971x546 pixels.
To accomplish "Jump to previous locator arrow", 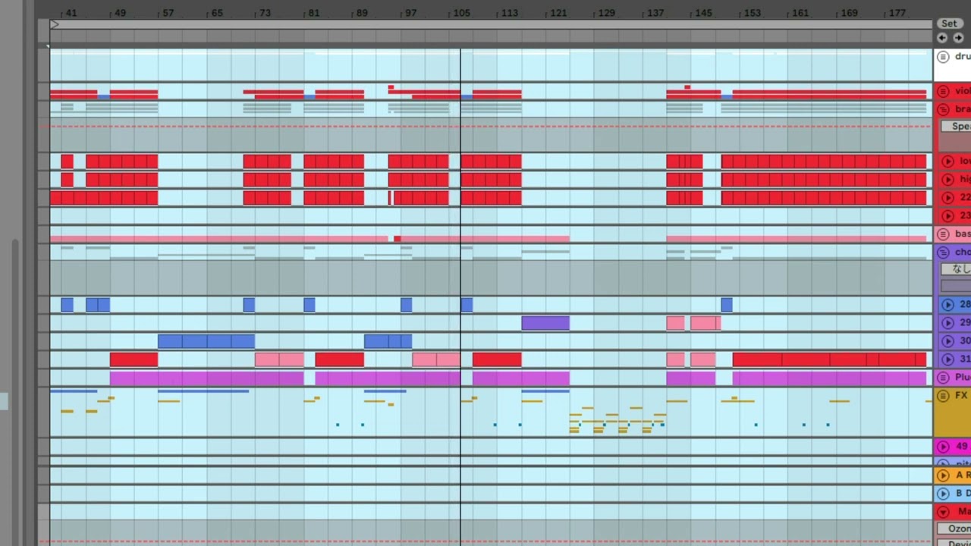I will (942, 38).
